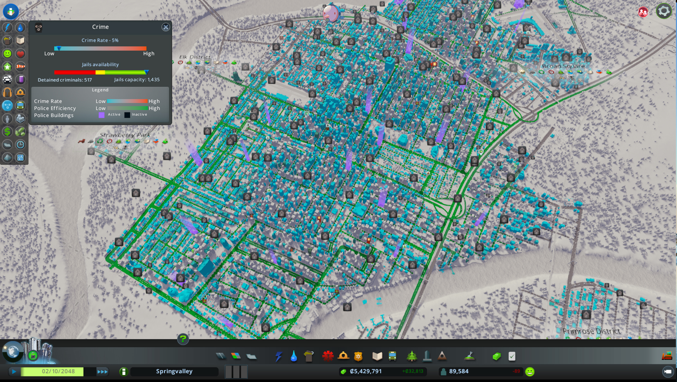Open Parks and plazas menu
The width and height of the screenshot is (677, 382).
tap(412, 356)
